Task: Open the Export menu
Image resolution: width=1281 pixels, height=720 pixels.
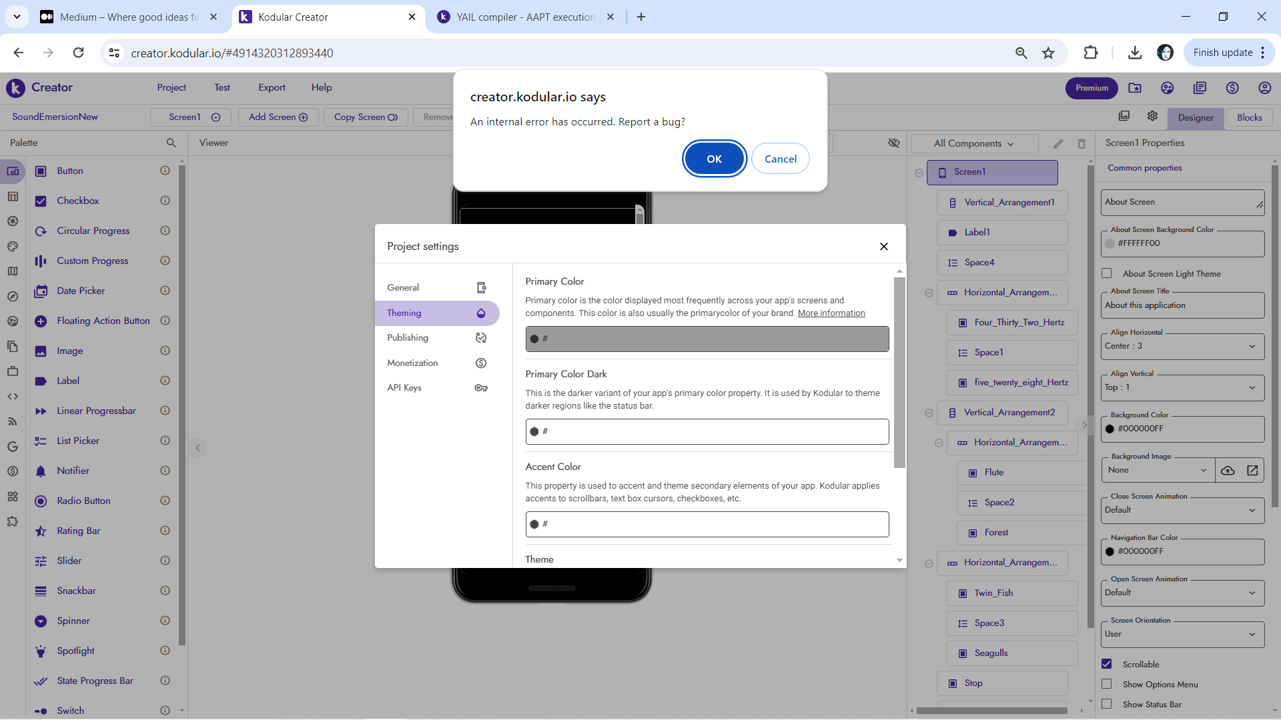Action: 272,87
